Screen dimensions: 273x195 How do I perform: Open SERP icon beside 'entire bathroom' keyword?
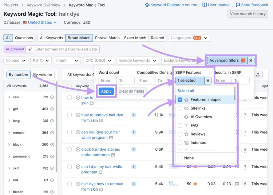click(113, 155)
